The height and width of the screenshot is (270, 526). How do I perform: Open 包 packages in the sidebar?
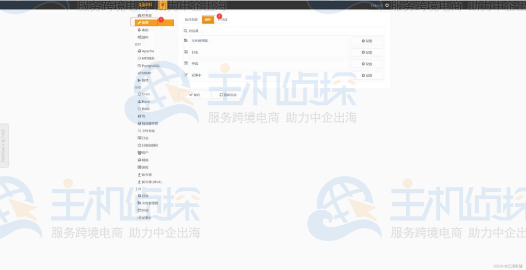[x=142, y=116]
